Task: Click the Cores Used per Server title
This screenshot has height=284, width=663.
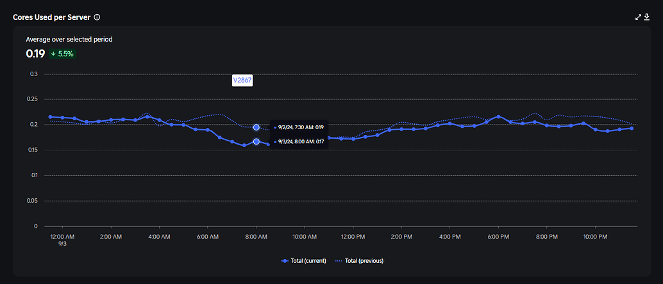Action: [51, 17]
